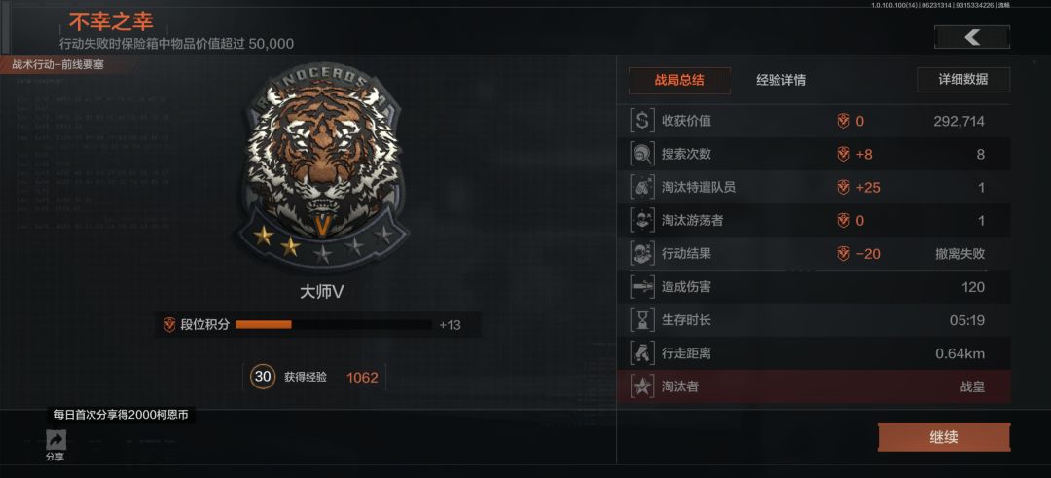Click the rank points shield icon
Viewport: 1051px width, 478px height.
[x=169, y=325]
